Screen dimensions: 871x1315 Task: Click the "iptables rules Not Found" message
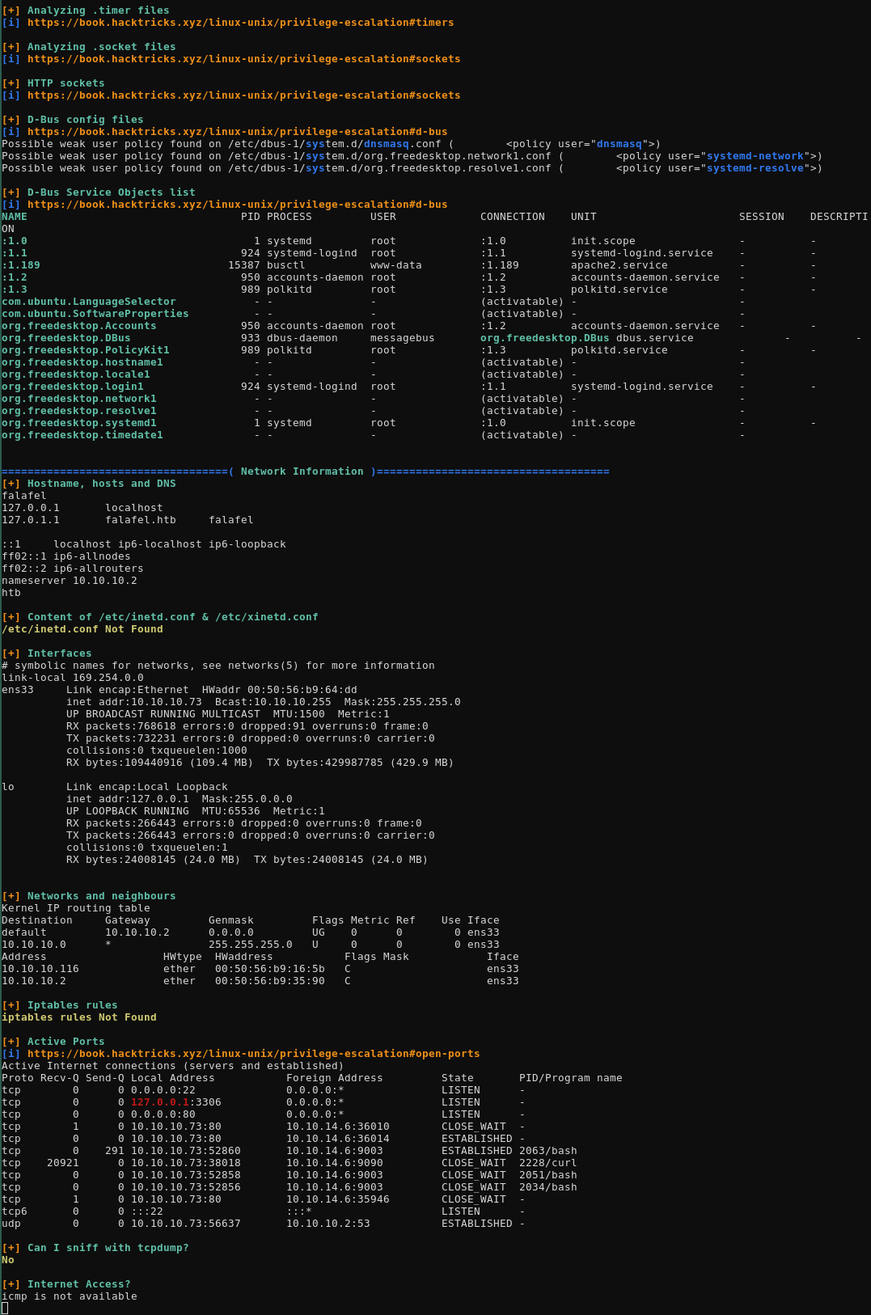(x=79, y=1017)
